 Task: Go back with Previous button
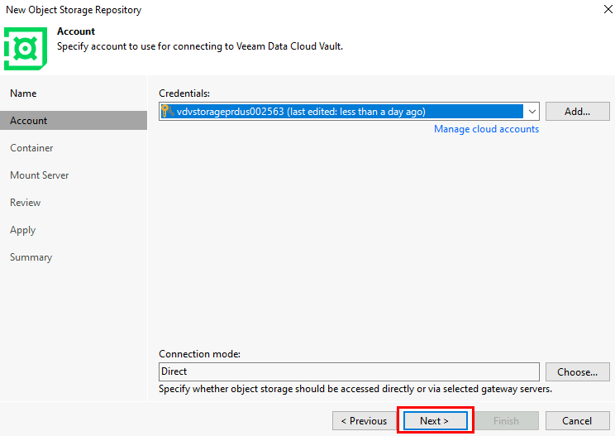pos(365,421)
